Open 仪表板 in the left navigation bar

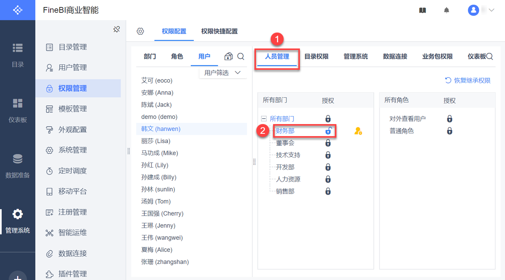pyautogui.click(x=17, y=110)
